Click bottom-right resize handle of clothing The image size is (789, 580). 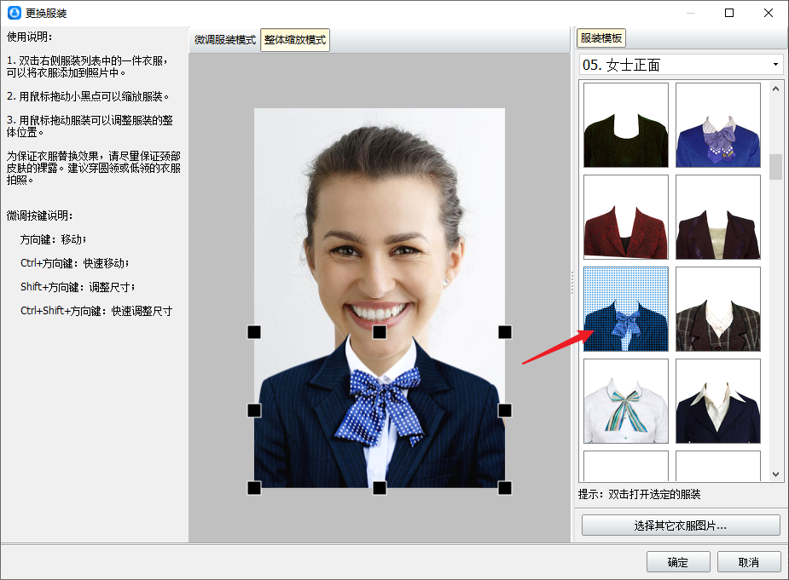[505, 488]
